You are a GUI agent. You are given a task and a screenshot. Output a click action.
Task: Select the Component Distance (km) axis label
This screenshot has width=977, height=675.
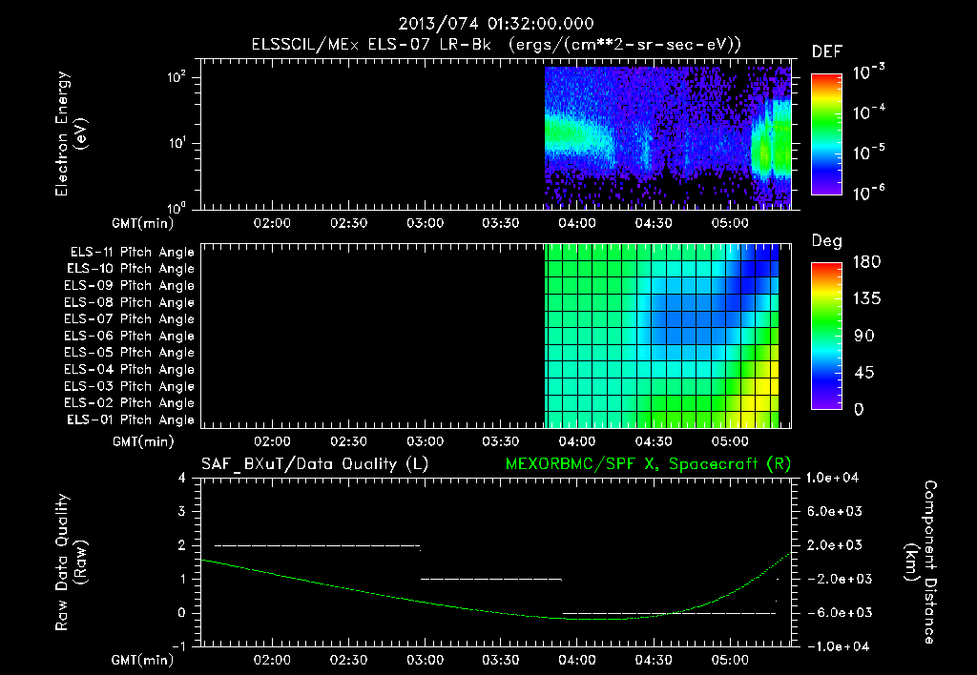click(921, 562)
